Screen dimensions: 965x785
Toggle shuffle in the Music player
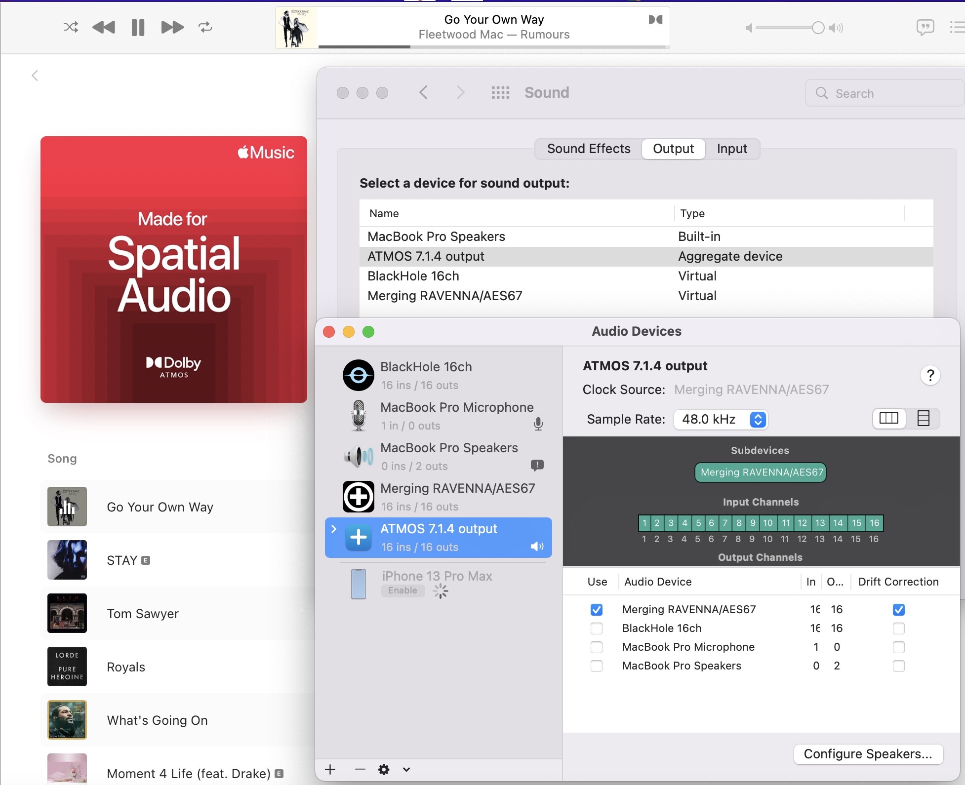point(71,27)
